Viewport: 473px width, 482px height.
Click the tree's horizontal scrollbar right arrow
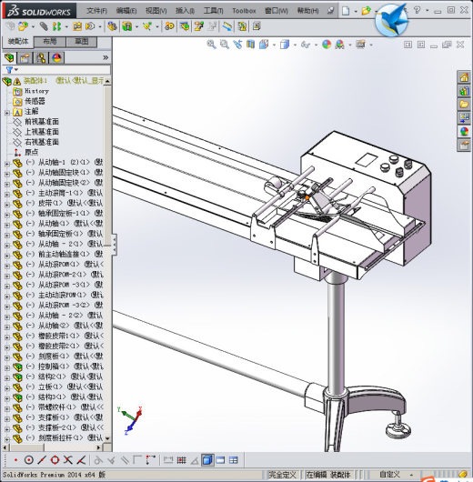click(99, 447)
